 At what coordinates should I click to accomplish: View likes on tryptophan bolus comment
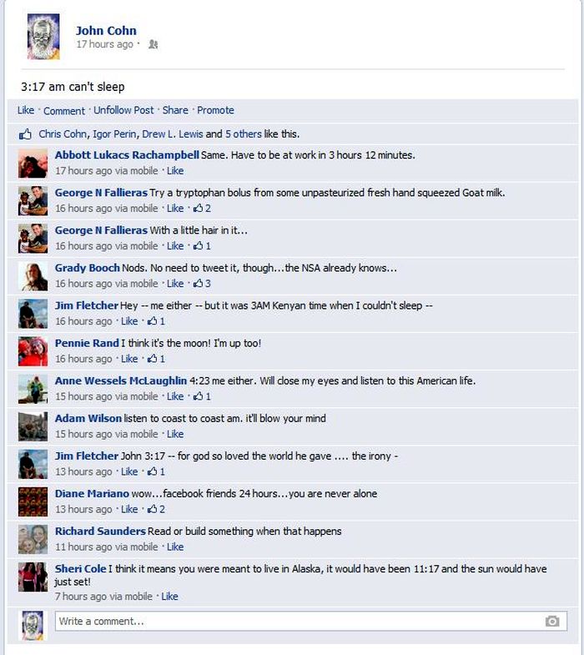pos(202,209)
